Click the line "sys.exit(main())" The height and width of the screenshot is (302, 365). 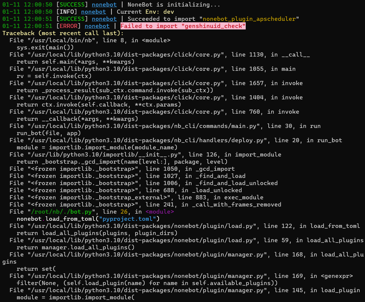[45, 47]
